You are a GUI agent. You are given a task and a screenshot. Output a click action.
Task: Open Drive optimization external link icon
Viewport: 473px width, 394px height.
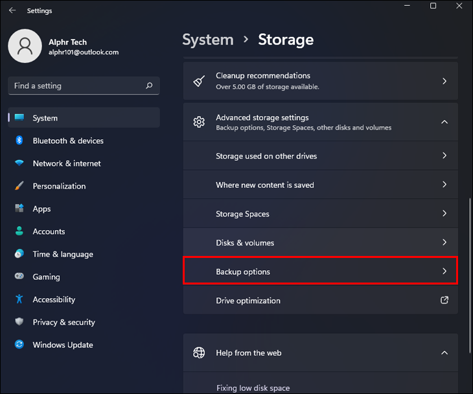[444, 301]
